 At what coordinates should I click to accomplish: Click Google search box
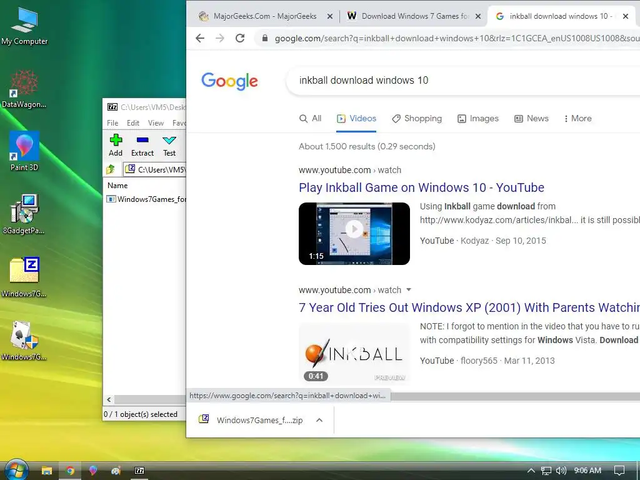(x=463, y=81)
